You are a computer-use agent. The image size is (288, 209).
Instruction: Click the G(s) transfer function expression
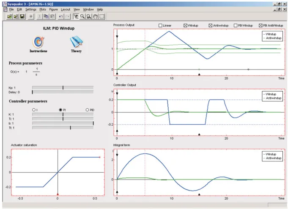click(25, 72)
